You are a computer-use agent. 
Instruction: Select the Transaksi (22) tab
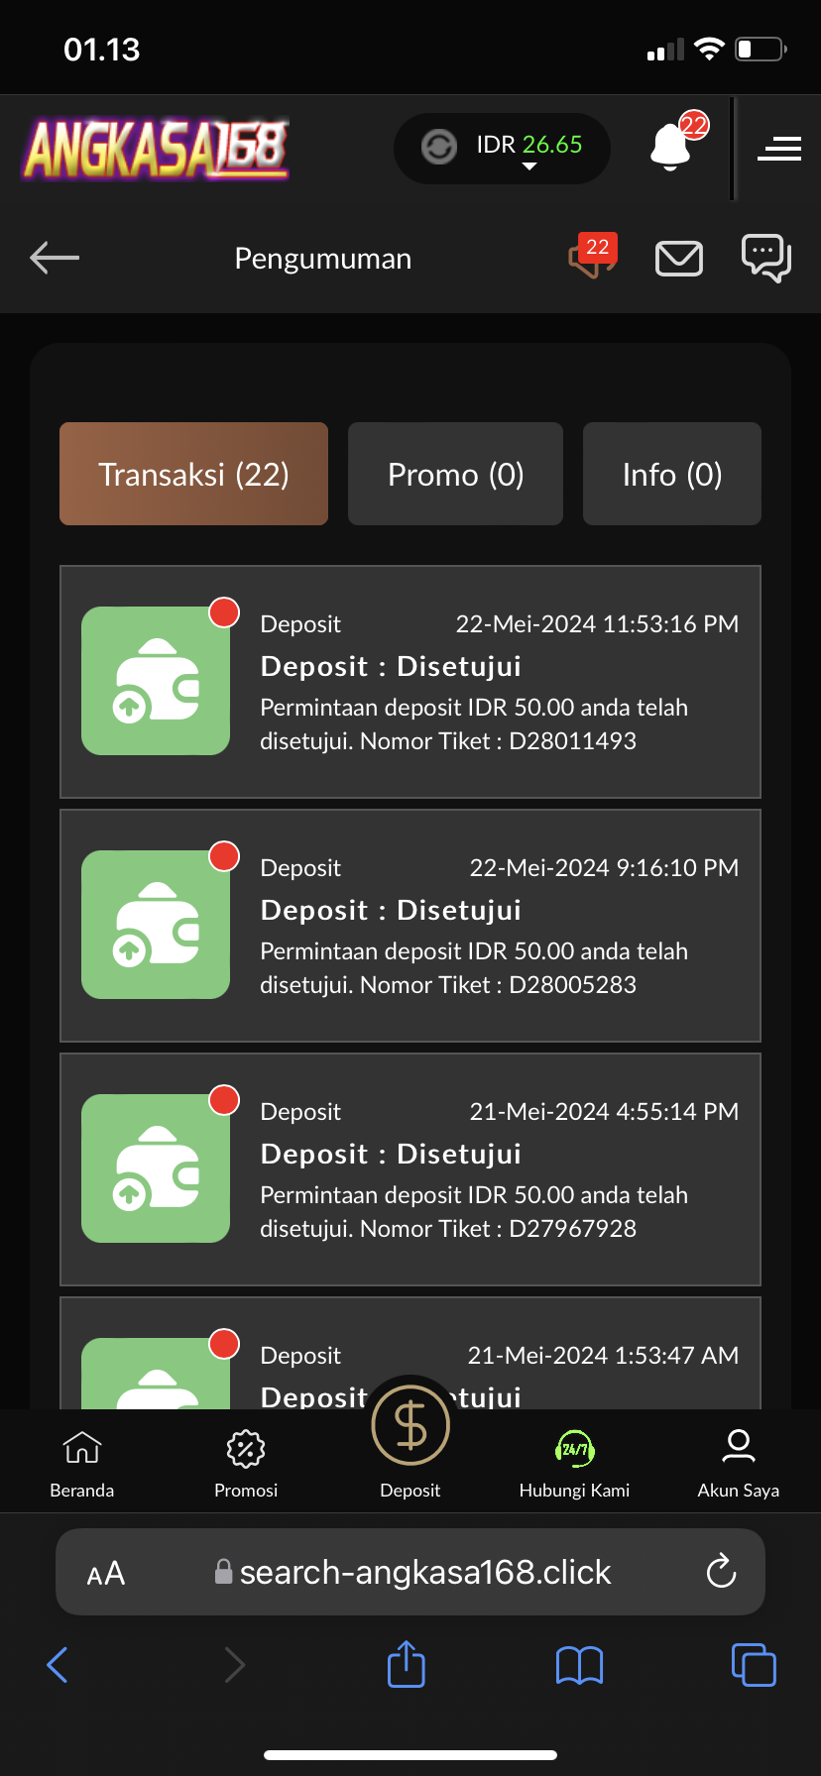194,474
